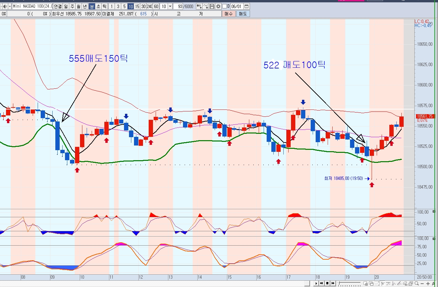Select the 틱 tick chart type

[104, 6]
